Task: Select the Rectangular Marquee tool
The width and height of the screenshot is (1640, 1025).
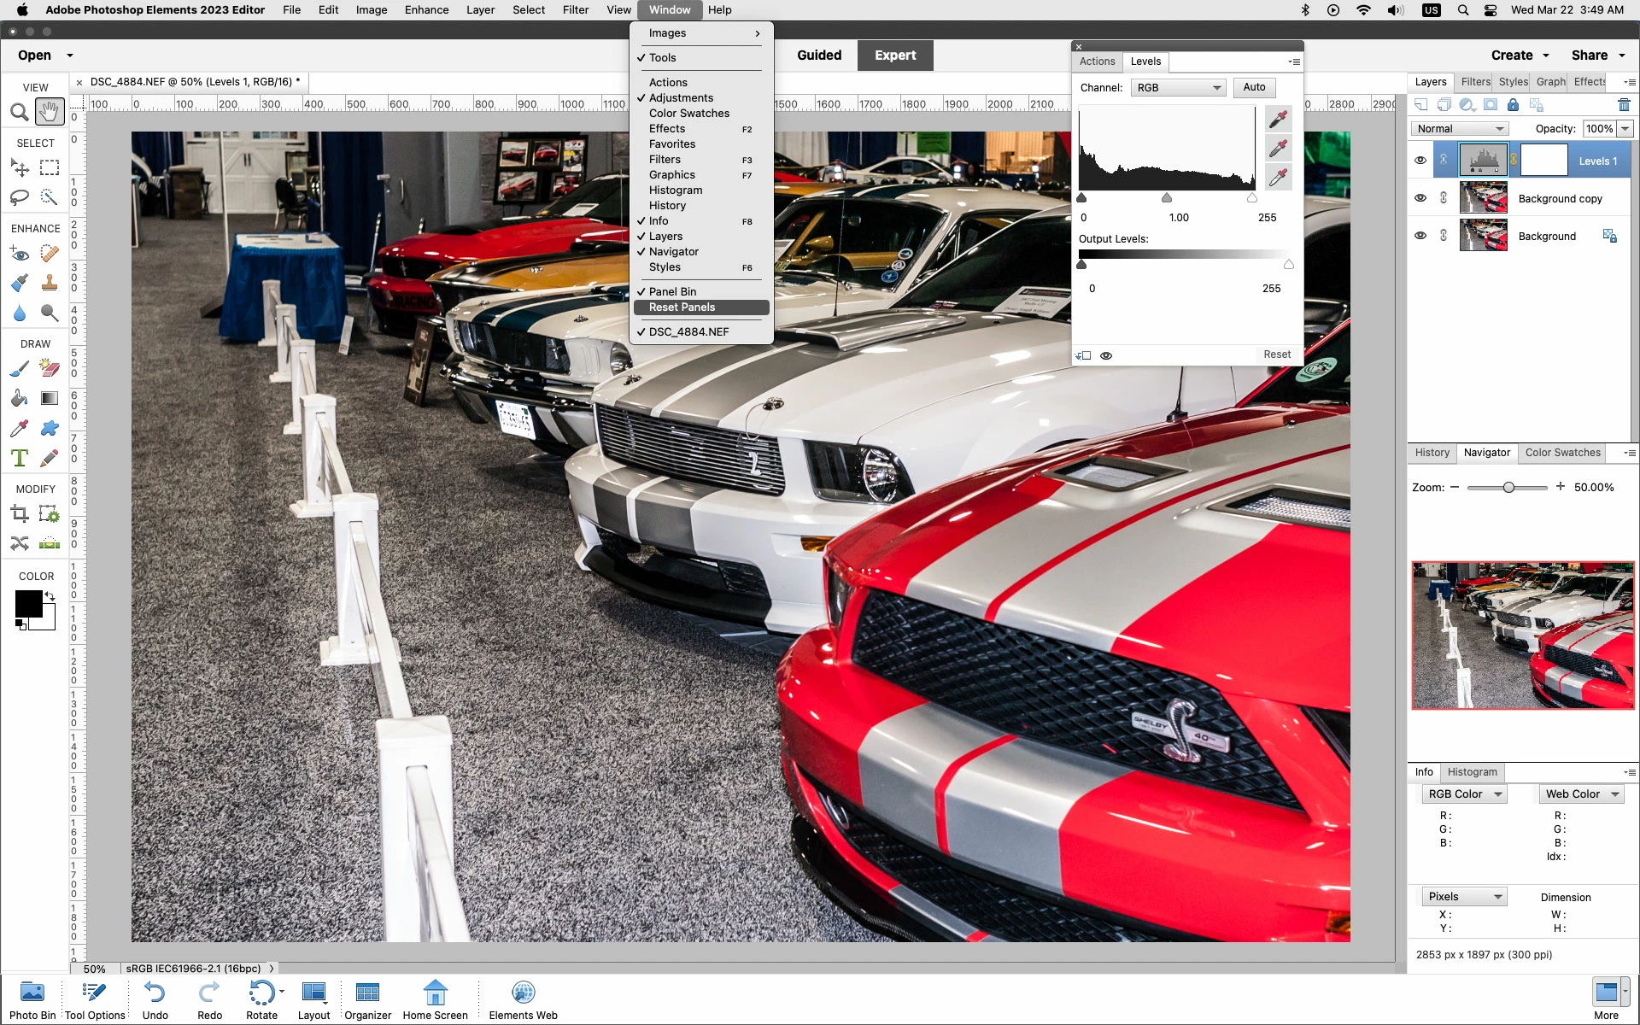Action: (50, 167)
